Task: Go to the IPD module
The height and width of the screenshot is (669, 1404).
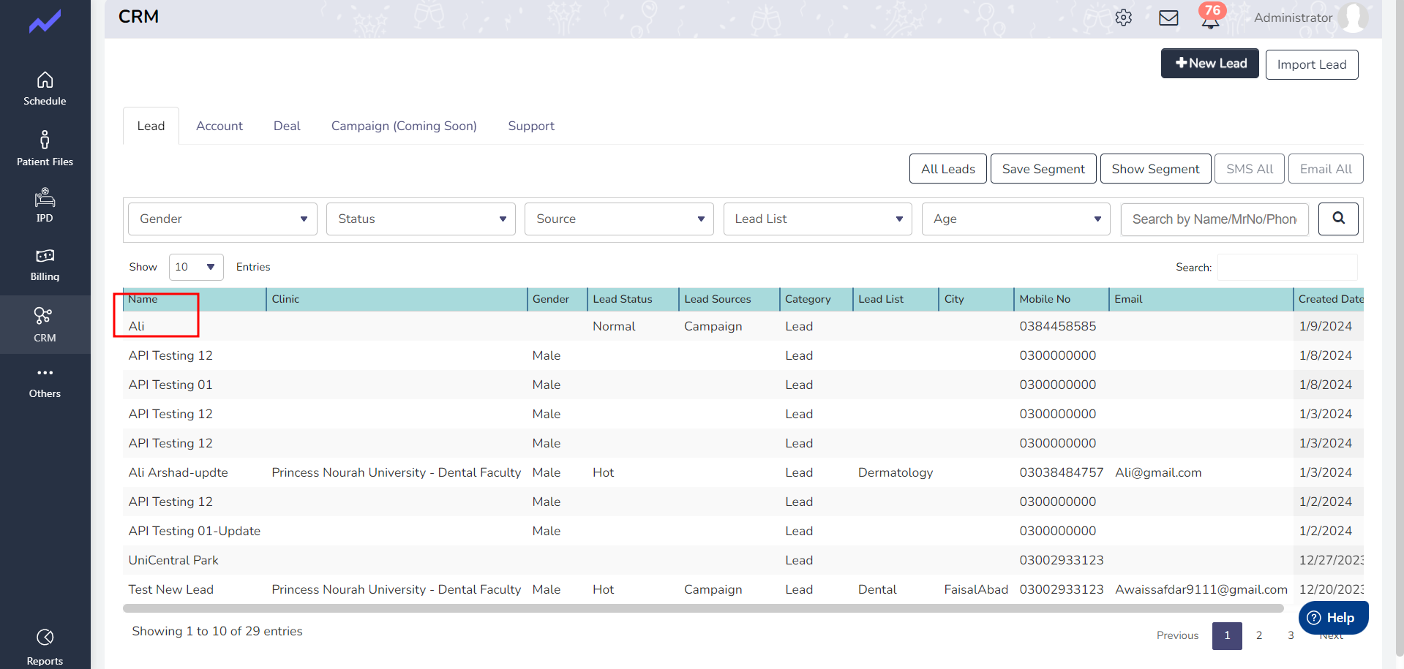Action: coord(45,205)
